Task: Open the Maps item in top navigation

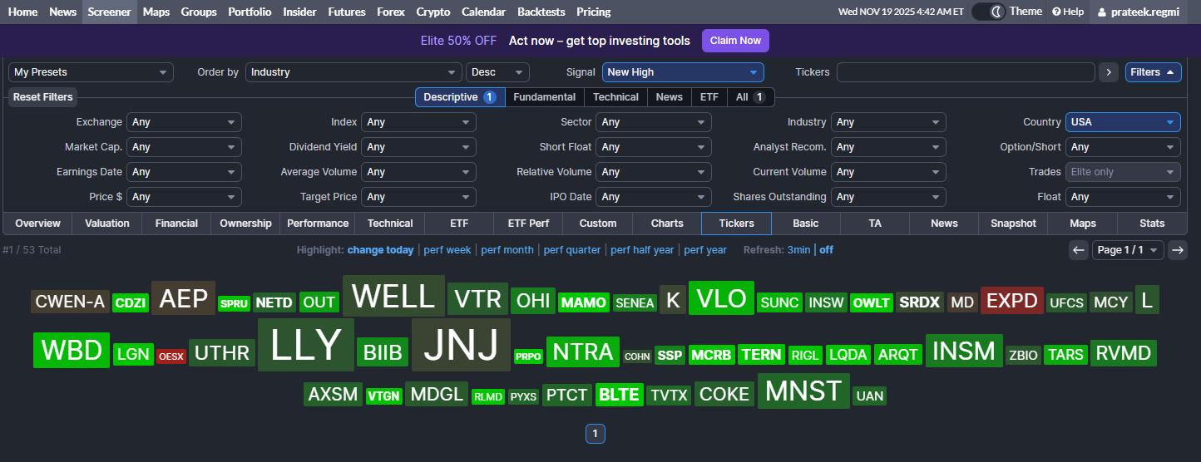Action: [x=156, y=12]
